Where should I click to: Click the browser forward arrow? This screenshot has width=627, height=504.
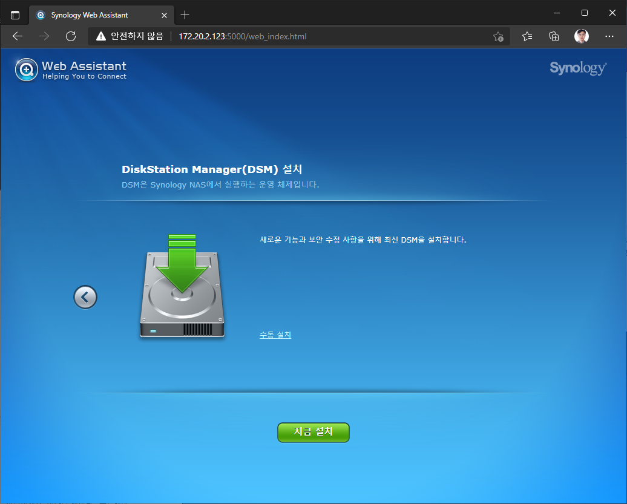coord(44,36)
